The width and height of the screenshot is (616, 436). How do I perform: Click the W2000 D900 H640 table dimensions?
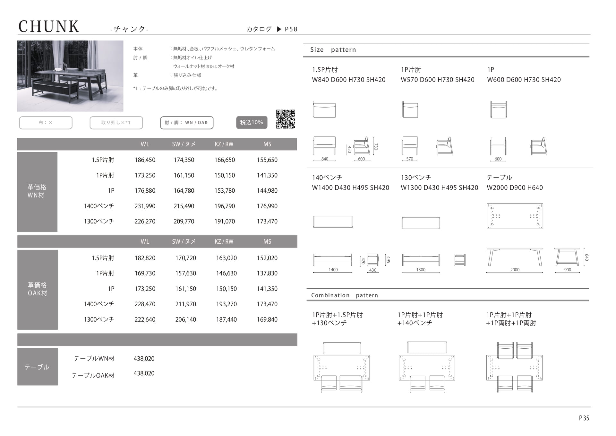tap(515, 188)
